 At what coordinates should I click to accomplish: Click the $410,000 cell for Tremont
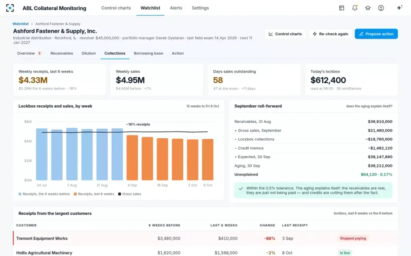pyautogui.click(x=227, y=238)
